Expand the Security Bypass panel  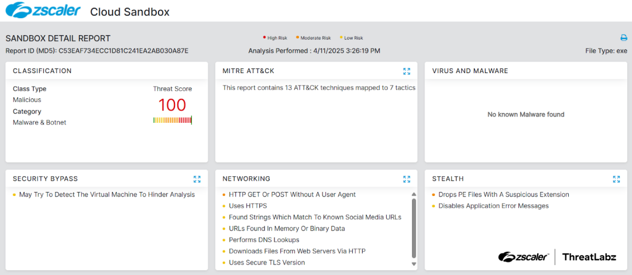(197, 179)
